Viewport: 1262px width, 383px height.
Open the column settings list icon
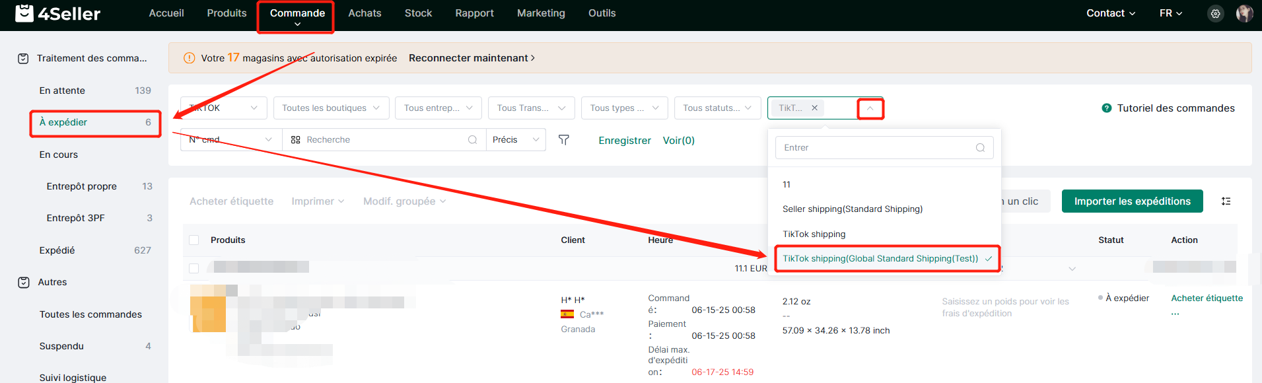click(1226, 201)
